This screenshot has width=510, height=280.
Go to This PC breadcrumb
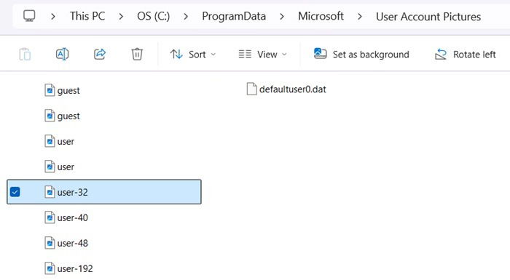(87, 16)
